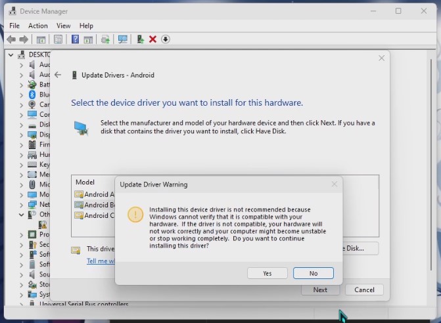Click the Update driver green arrow icon
This screenshot has height=323, width=441.
[x=140, y=39]
